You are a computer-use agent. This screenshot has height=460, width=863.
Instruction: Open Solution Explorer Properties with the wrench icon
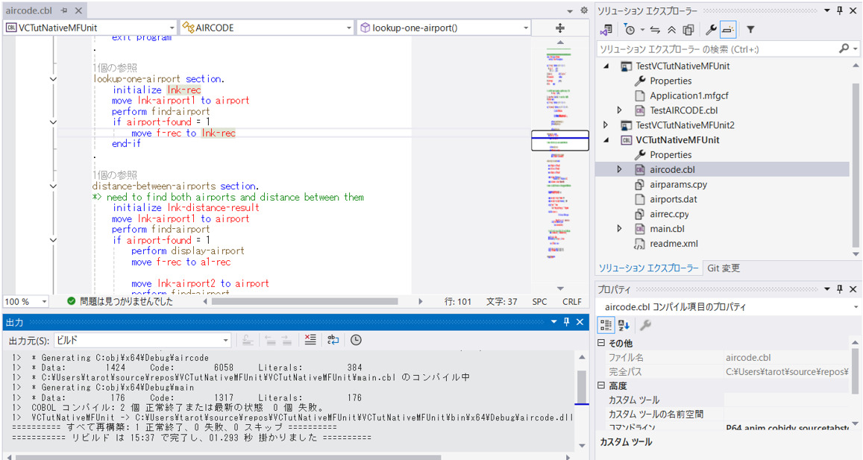(710, 29)
